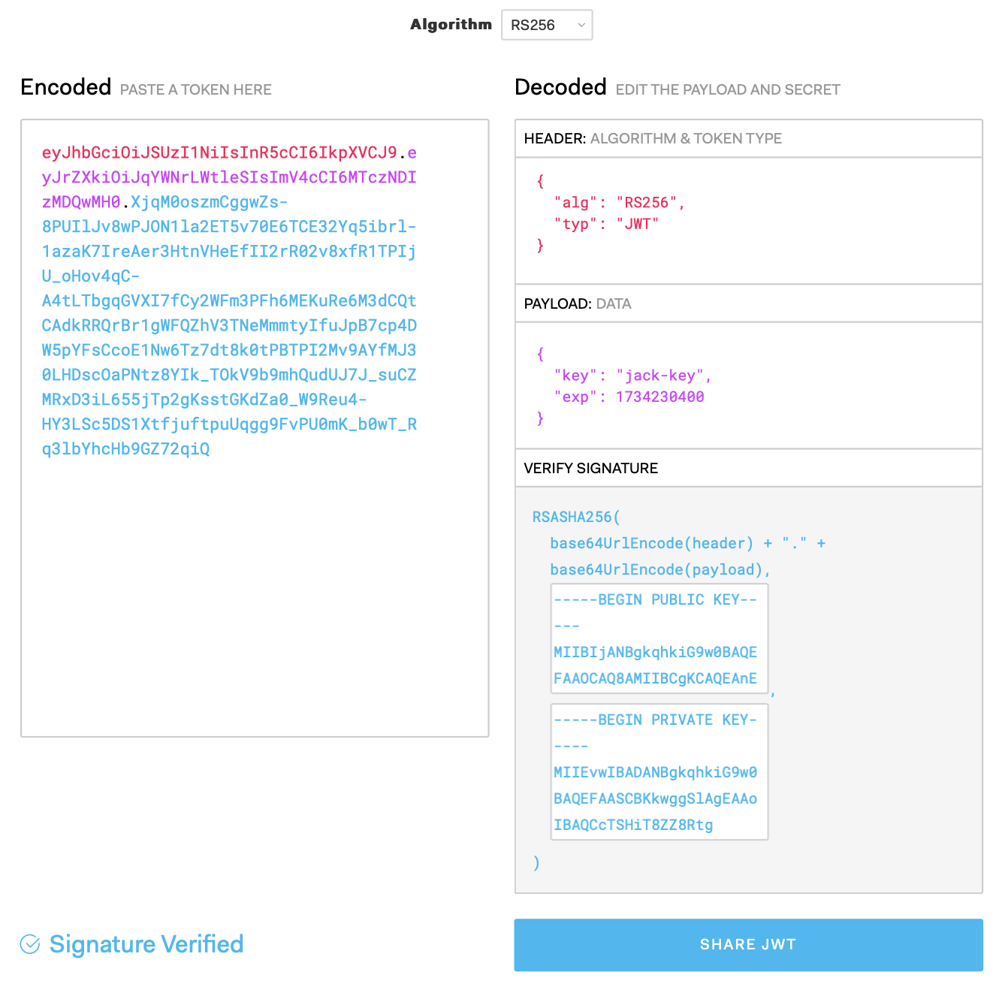This screenshot has height=987, width=1002.
Task: Click the dropdown chevron next to RS256
Action: [x=581, y=25]
